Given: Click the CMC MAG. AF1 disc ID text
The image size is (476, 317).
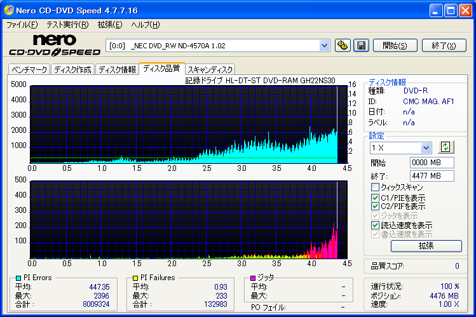Looking at the screenshot, I should tap(428, 101).
